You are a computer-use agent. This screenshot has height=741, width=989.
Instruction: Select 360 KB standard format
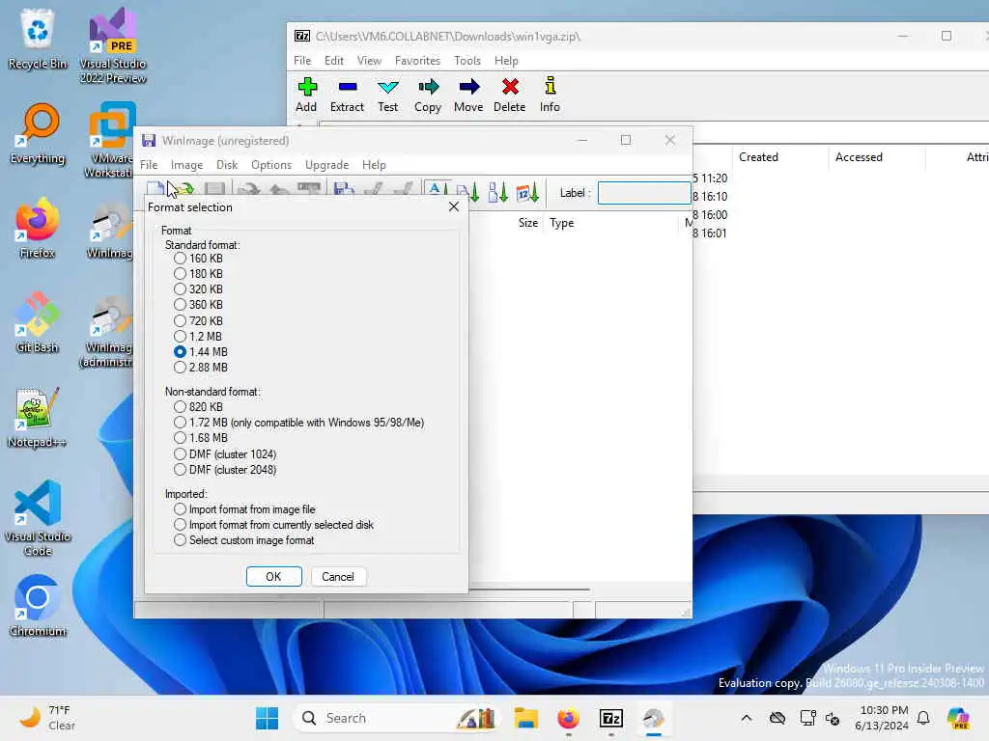(x=198, y=305)
